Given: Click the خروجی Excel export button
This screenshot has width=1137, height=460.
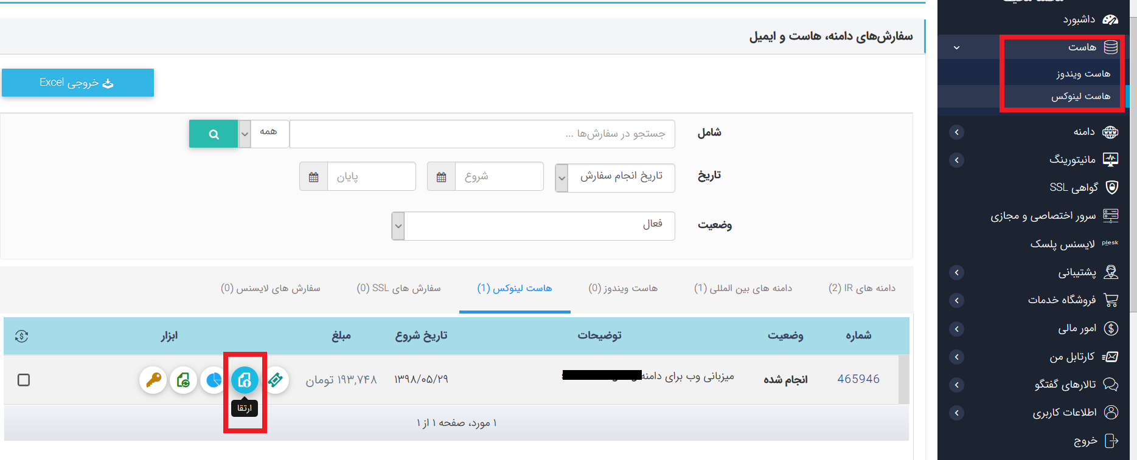Looking at the screenshot, I should tap(78, 83).
